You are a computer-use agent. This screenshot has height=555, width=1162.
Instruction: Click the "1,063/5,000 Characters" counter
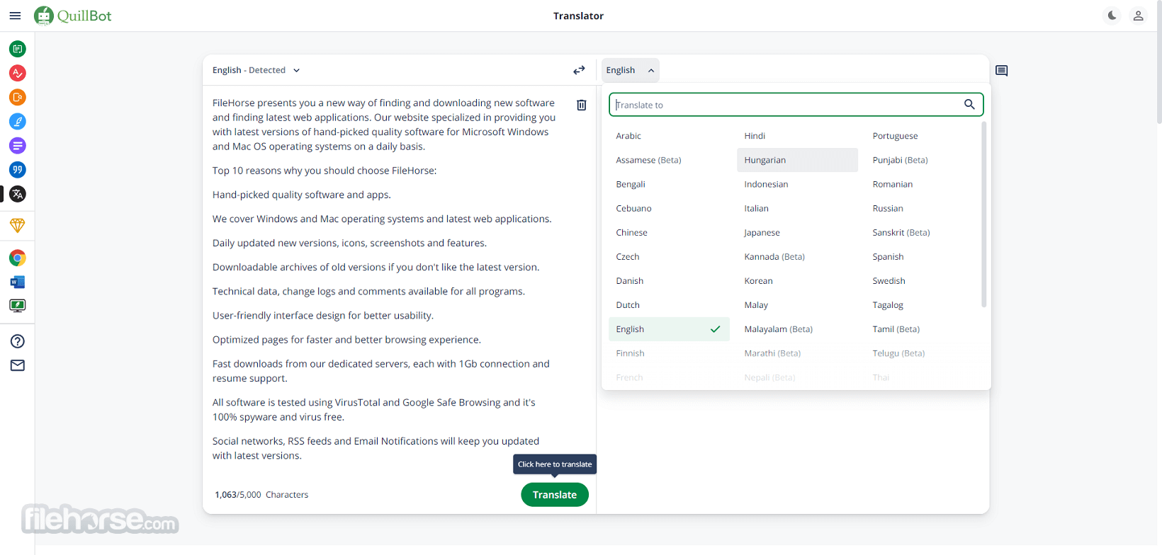[261, 495]
